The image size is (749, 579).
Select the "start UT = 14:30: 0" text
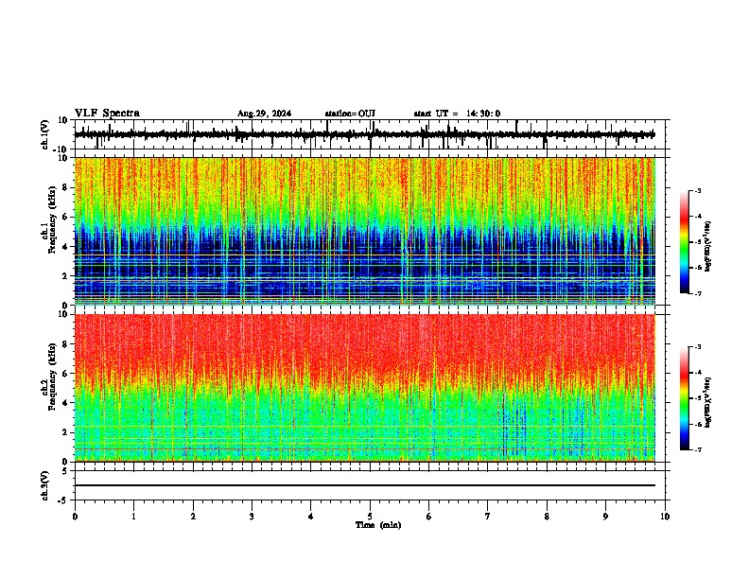click(x=457, y=114)
